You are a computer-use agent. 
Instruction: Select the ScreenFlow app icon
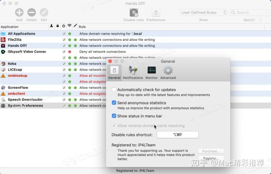pyautogui.click(x=3, y=88)
